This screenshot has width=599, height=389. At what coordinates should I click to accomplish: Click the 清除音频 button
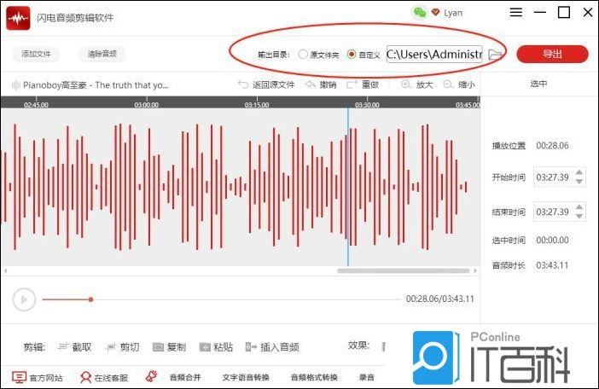(102, 54)
